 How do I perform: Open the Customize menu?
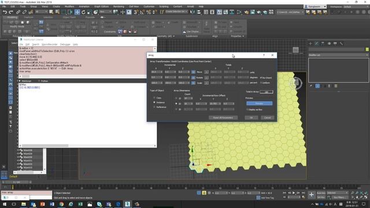click(149, 6)
